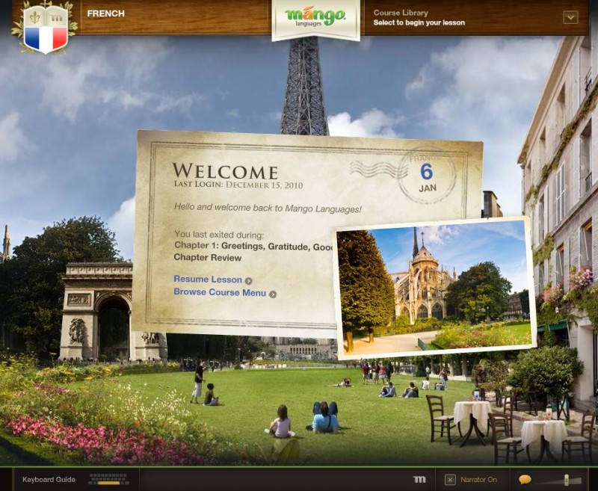The height and width of the screenshot is (491, 598).
Task: Expand the Course Library dropdown arrow
Action: pyautogui.click(x=570, y=17)
